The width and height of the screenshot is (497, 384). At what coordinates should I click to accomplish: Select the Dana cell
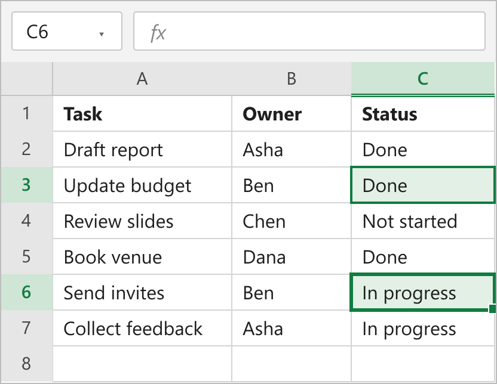tap(292, 256)
